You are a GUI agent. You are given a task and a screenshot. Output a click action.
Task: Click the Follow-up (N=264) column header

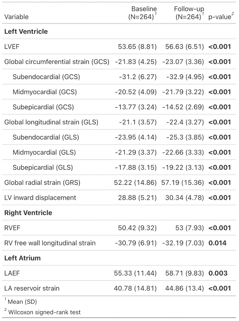tap(189, 13)
